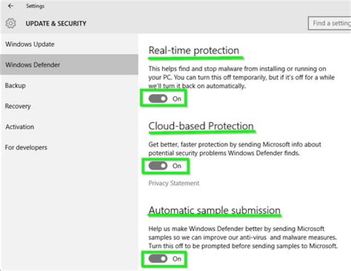Click the Real-time protection heading

click(194, 50)
